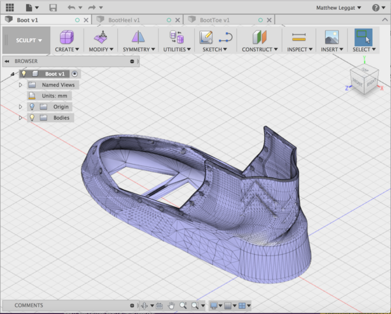Viewport: 391px width, 314px height.
Task: Open the SCULPT workspace dropdown
Action: pos(27,40)
